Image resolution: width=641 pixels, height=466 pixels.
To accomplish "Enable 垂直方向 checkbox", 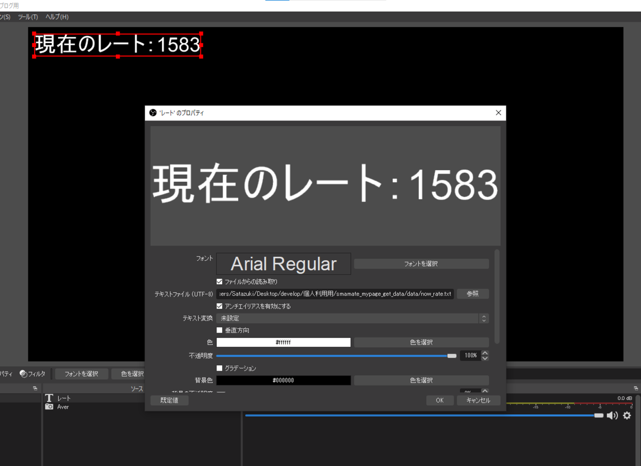I will (x=220, y=330).
